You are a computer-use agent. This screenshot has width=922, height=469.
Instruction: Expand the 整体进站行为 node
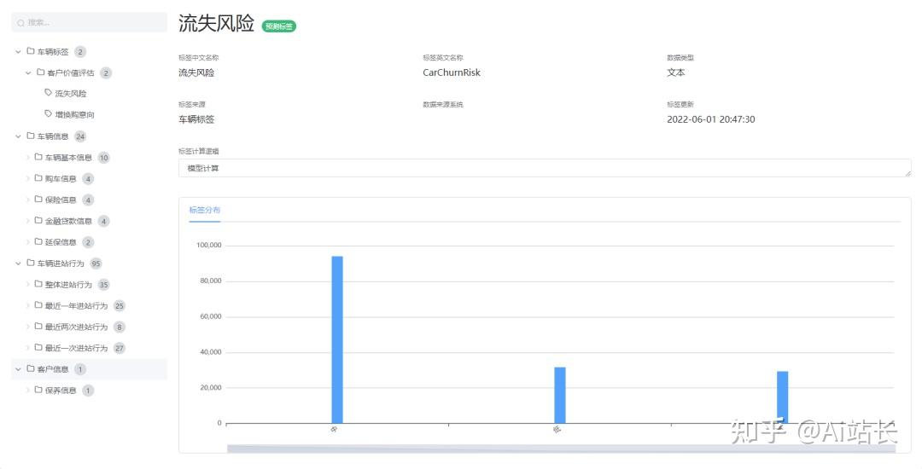(x=27, y=285)
